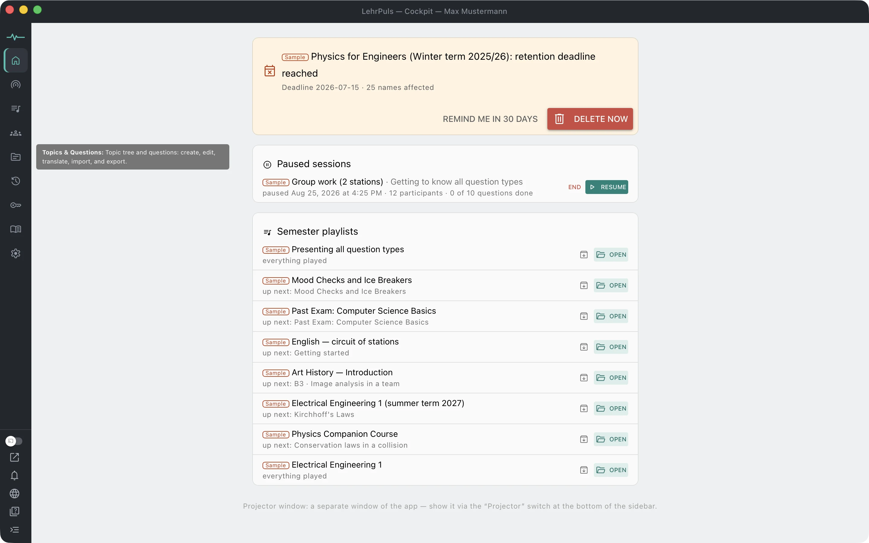This screenshot has height=543, width=869.
Task: Resume the Group work session
Action: pos(606,187)
